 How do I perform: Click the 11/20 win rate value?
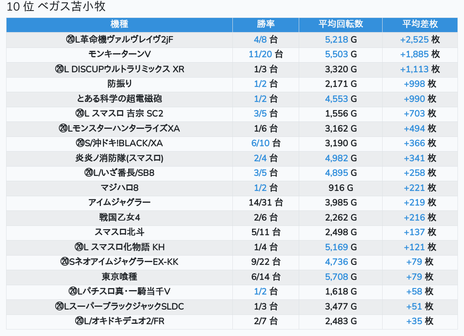point(260,54)
